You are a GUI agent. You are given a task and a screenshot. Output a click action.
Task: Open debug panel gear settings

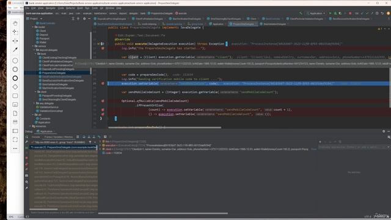click(384, 131)
